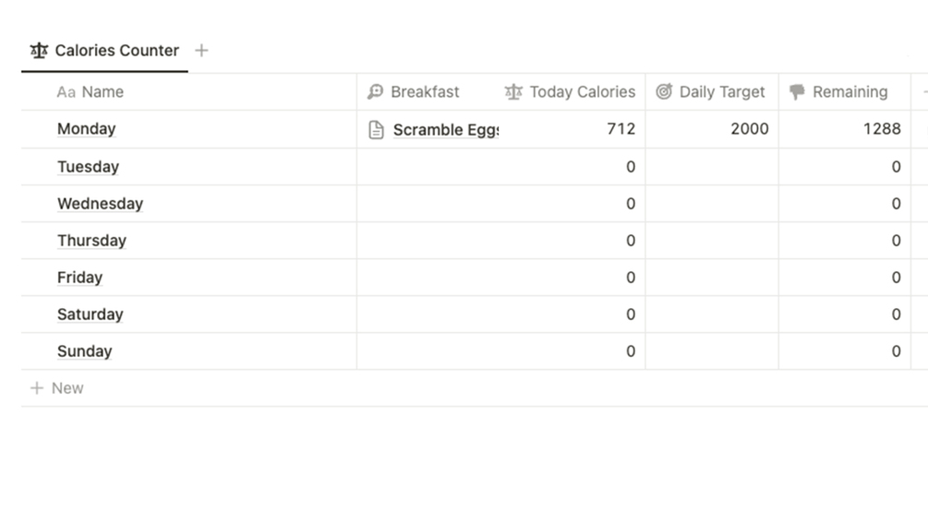Click the scale icon in Calories Counter tab

[39, 51]
